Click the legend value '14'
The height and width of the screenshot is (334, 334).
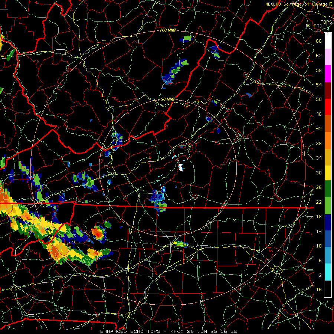[x=319, y=231]
